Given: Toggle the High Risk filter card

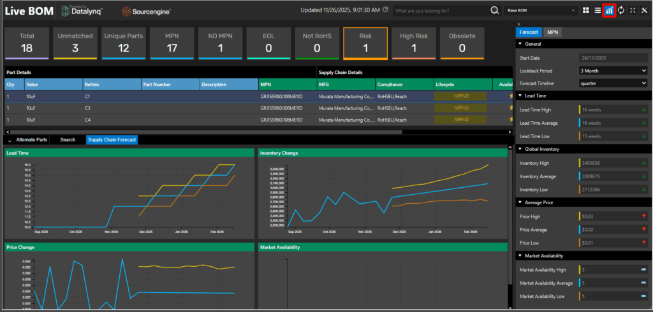Looking at the screenshot, I should pyautogui.click(x=413, y=43).
